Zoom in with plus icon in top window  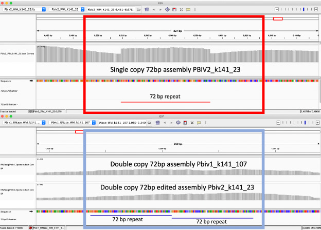pyautogui.click(x=316, y=9)
